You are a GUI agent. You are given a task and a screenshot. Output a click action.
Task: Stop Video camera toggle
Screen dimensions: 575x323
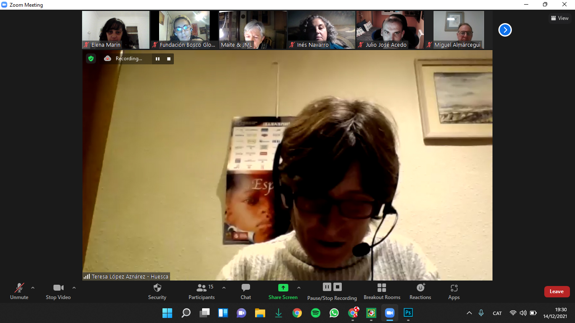click(58, 291)
